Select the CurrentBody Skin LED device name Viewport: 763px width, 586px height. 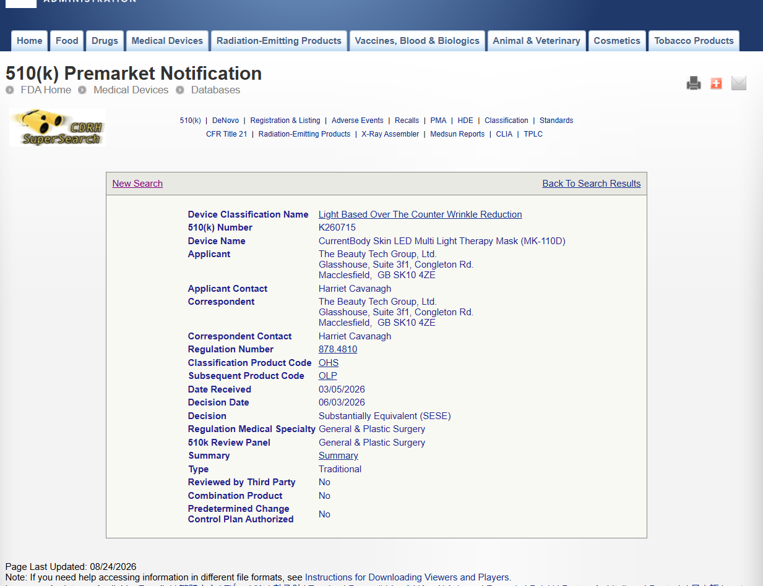point(442,241)
